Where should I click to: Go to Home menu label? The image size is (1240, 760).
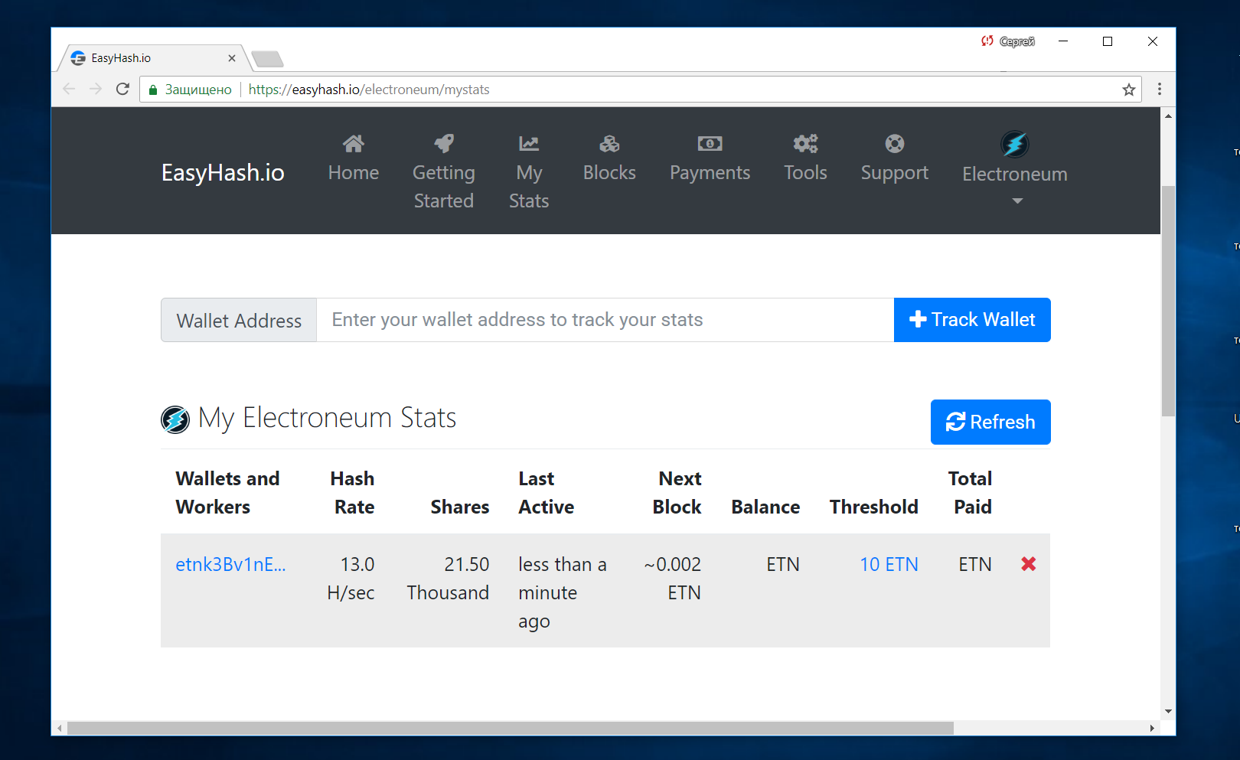354,173
